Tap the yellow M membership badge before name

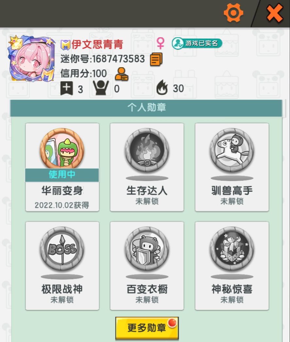(65, 45)
